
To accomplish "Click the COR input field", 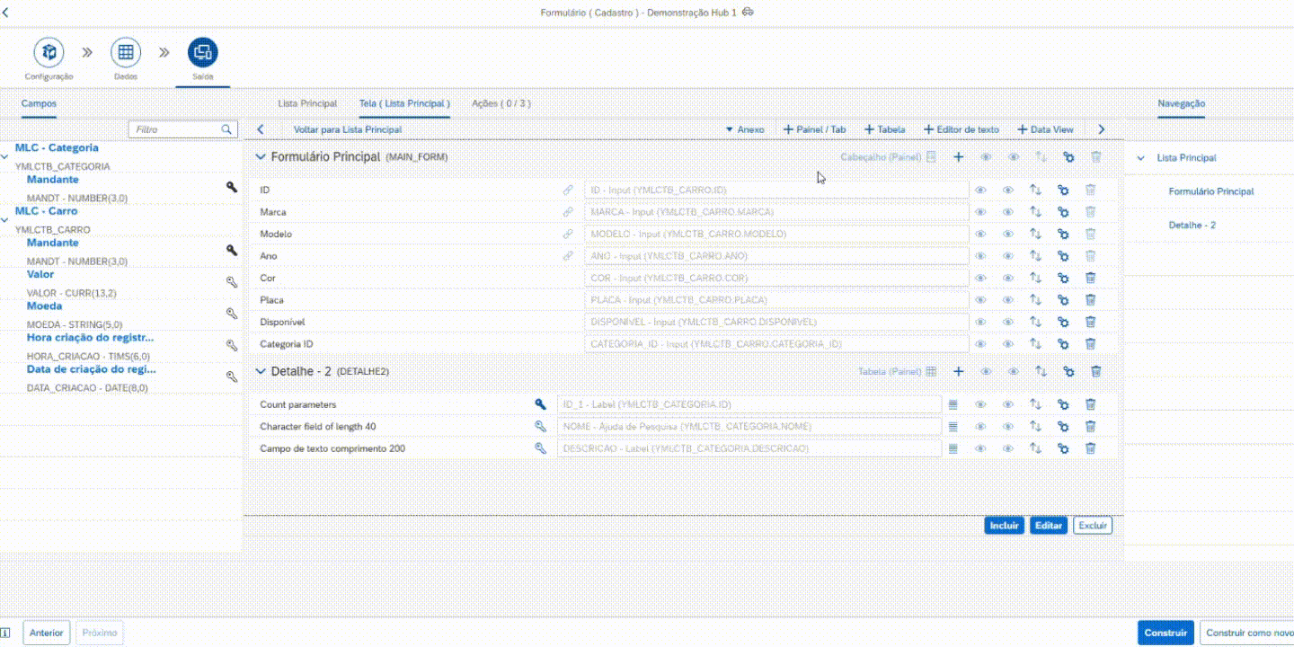I will [776, 278].
